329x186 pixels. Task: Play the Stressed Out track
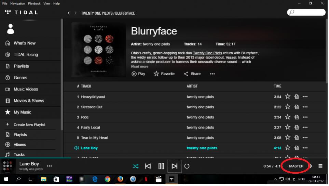click(92, 107)
